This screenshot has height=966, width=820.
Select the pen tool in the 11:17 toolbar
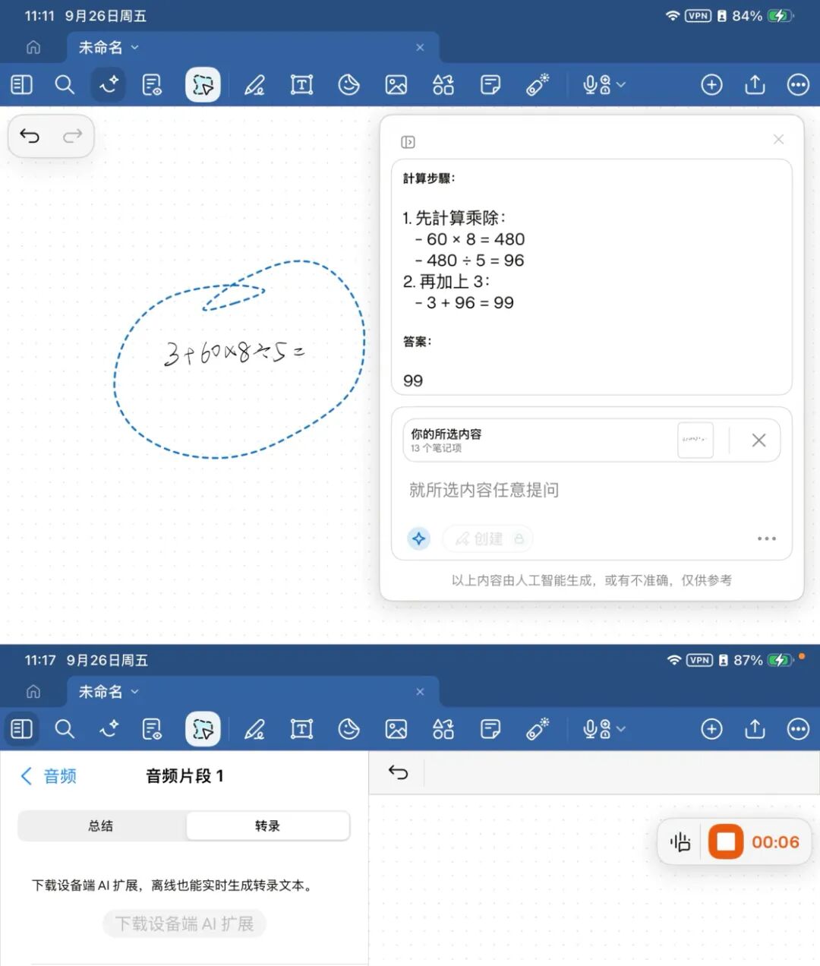pyautogui.click(x=254, y=729)
